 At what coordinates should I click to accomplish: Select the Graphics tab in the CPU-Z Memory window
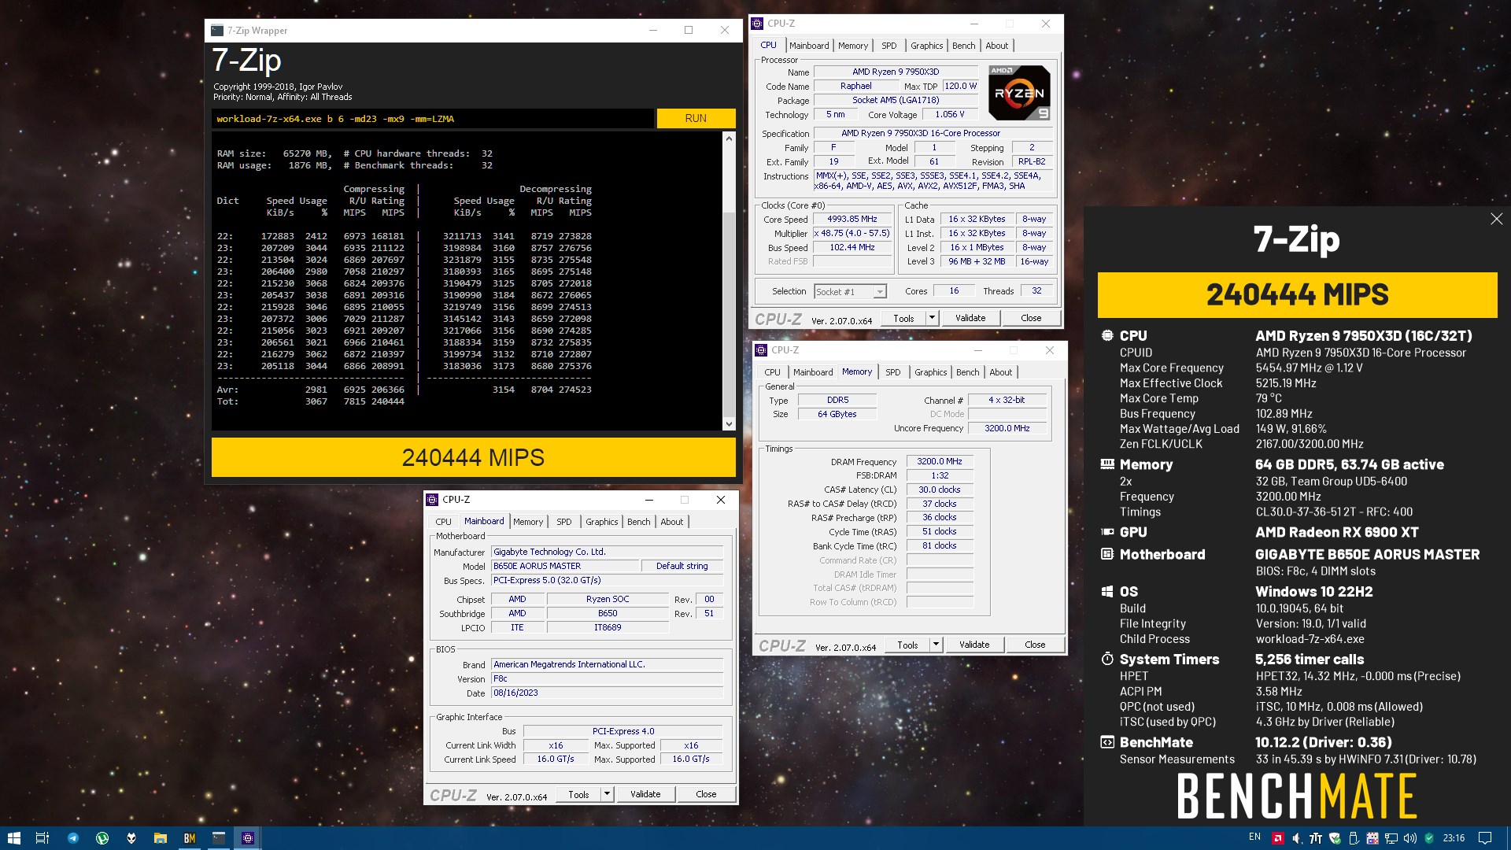[930, 372]
